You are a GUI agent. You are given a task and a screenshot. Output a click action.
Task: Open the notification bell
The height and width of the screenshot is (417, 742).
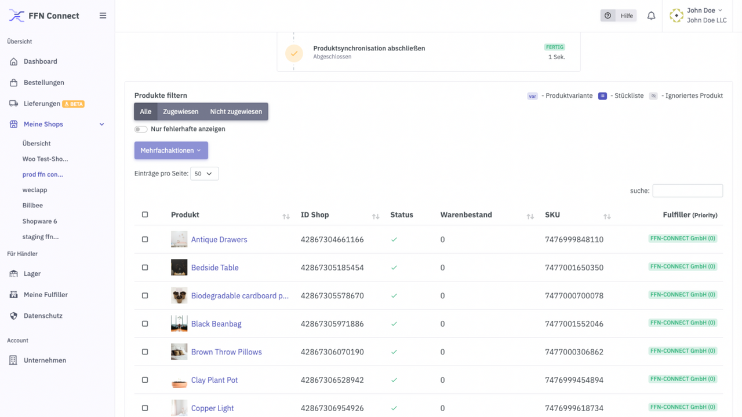pos(651,16)
